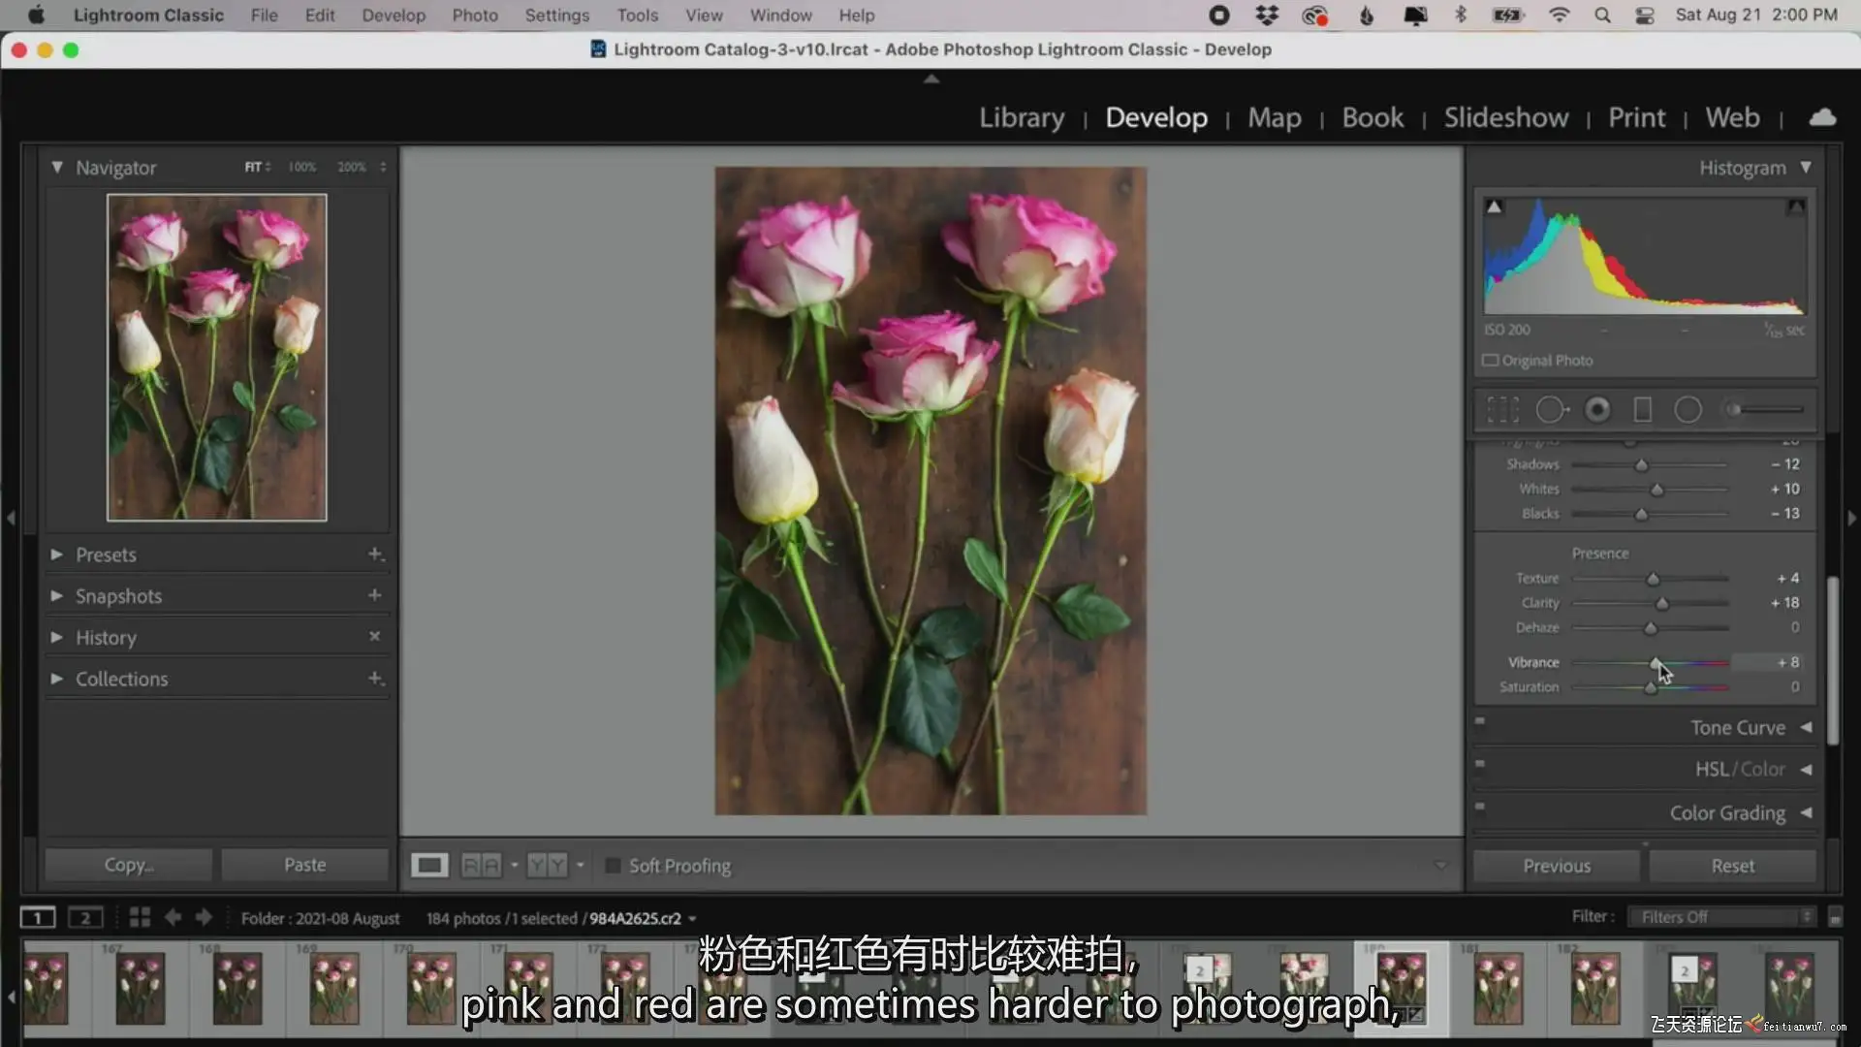This screenshot has height=1047, width=1861.
Task: Click the cloud sync status icon
Action: (x=1822, y=117)
